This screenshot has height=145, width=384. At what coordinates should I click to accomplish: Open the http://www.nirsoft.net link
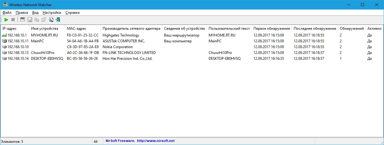pos(155,141)
